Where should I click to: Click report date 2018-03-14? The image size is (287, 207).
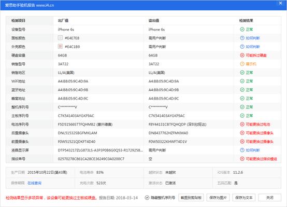click(x=127, y=198)
